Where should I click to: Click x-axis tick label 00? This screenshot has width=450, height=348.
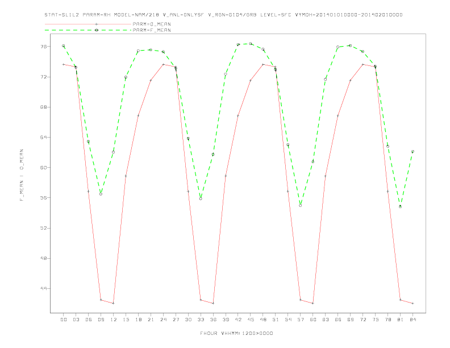coord(64,320)
